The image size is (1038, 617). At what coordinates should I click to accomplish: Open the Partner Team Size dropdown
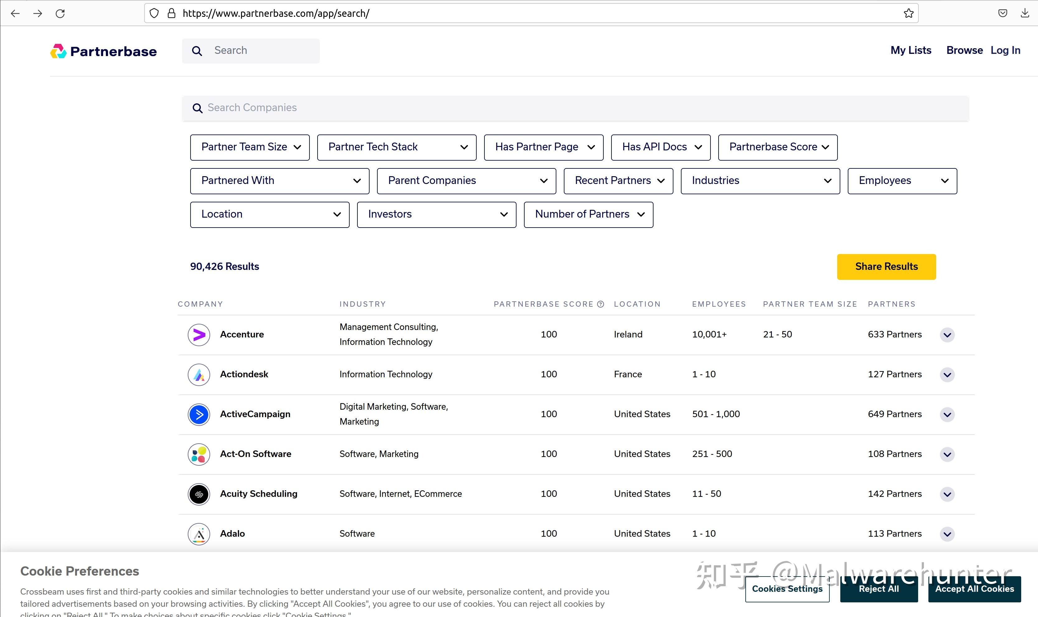tap(250, 147)
